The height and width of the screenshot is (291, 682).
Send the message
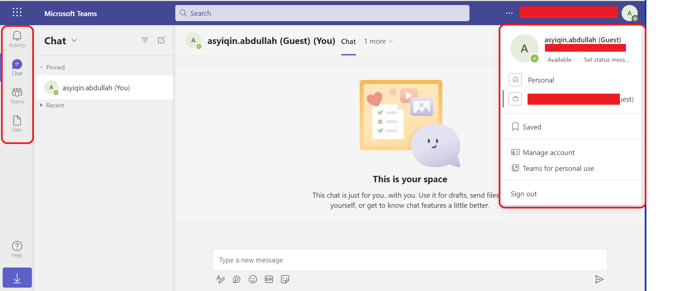tap(599, 279)
